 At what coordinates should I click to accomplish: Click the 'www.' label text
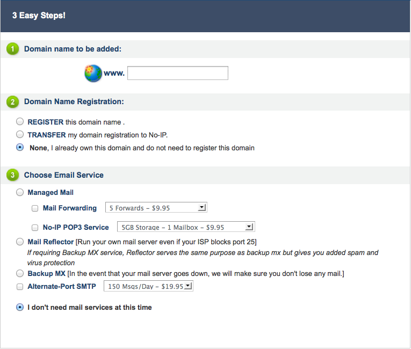tap(114, 73)
